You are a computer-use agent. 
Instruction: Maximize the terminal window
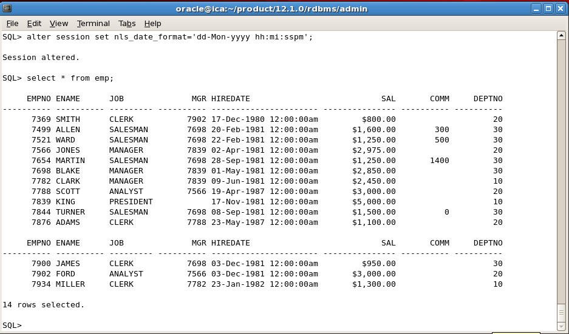pyautogui.click(x=548, y=8)
